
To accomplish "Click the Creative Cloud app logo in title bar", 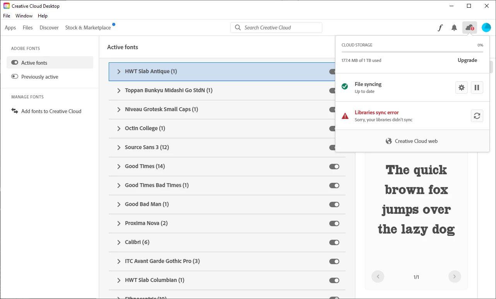I will coord(6,6).
